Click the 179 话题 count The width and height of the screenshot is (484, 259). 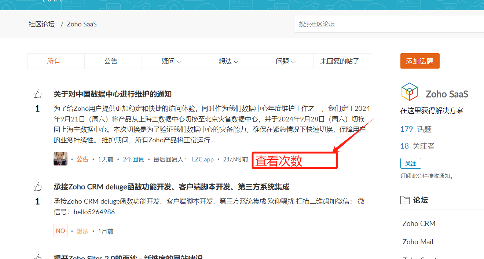[416, 129]
